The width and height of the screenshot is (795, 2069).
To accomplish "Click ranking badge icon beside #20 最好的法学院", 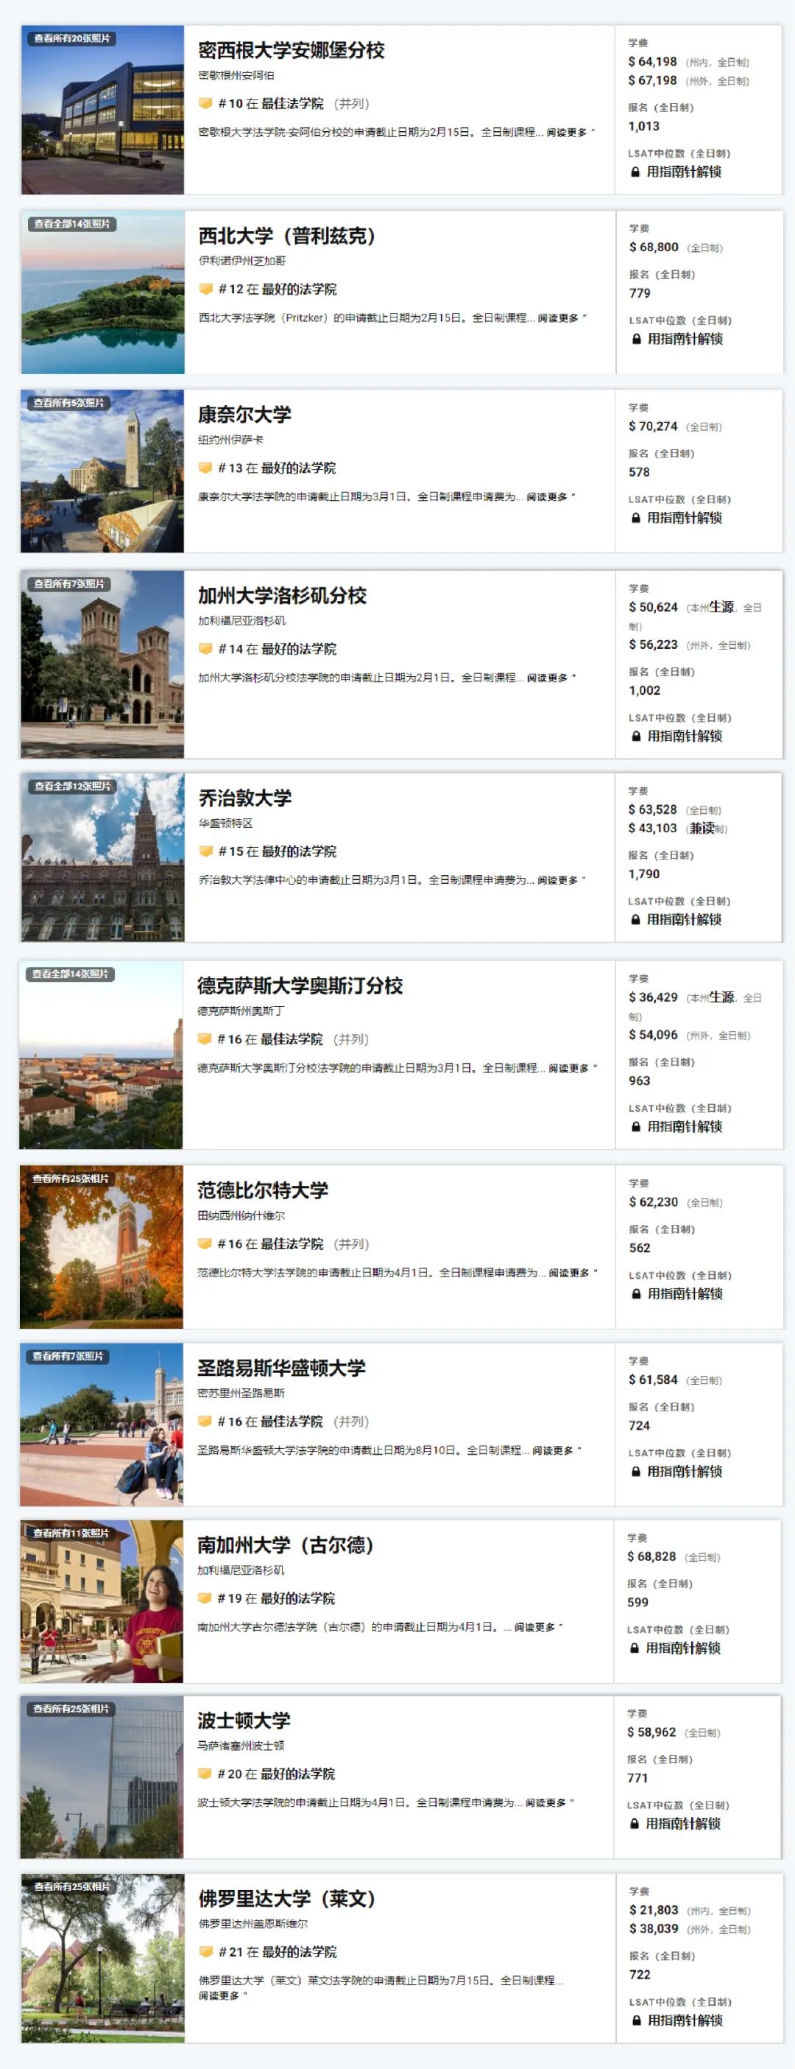I will 205,1774.
